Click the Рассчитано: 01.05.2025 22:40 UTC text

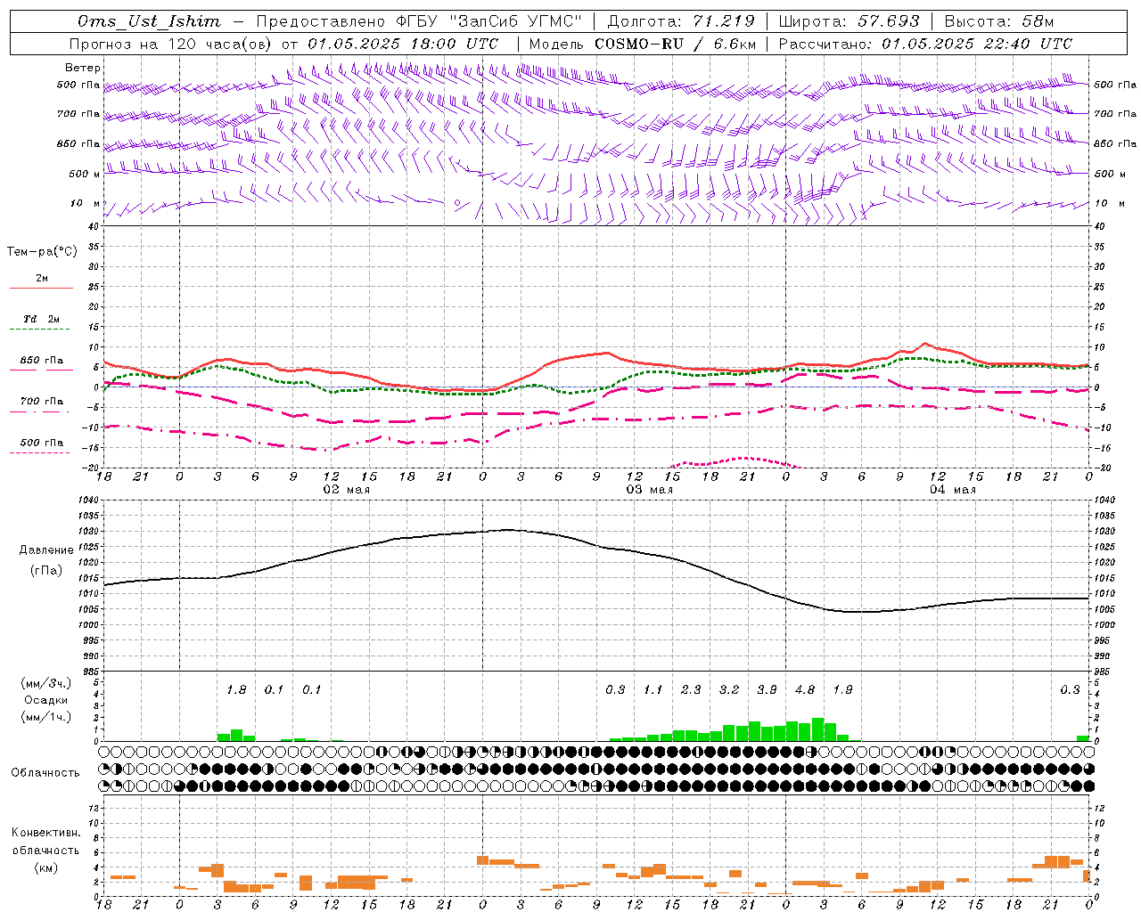(925, 44)
